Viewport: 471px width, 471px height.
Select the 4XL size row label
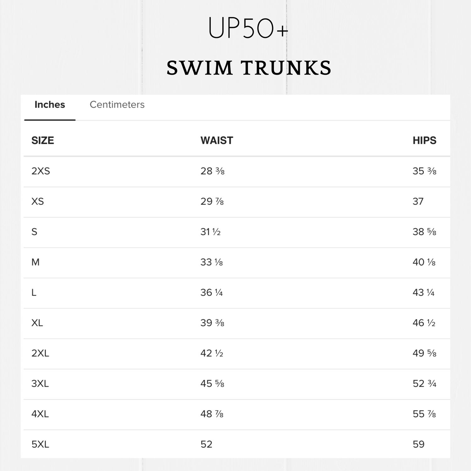[40, 414]
